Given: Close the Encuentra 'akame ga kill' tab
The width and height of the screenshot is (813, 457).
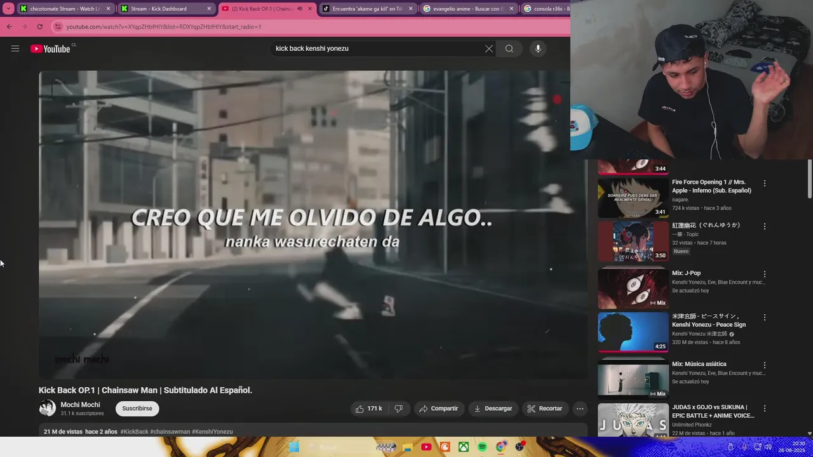Looking at the screenshot, I should point(410,9).
